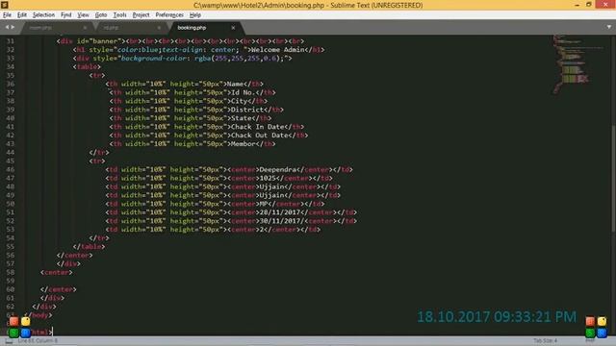The height and width of the screenshot is (346, 616).
Task: Click line number 59 in the gutter
Action: point(11,281)
